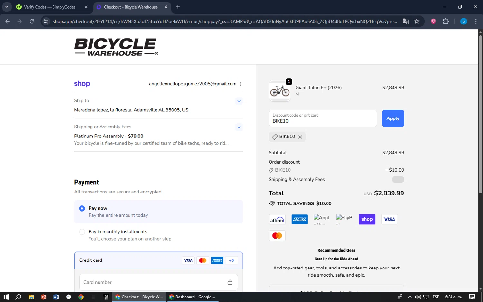
Task: Click the Mastercard badge below Affirm
Action: [277, 236]
